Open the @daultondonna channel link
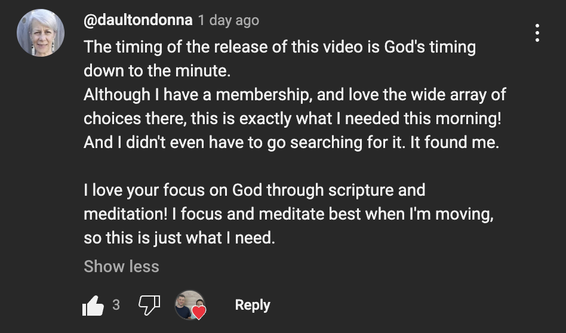The image size is (566, 333). (x=138, y=20)
